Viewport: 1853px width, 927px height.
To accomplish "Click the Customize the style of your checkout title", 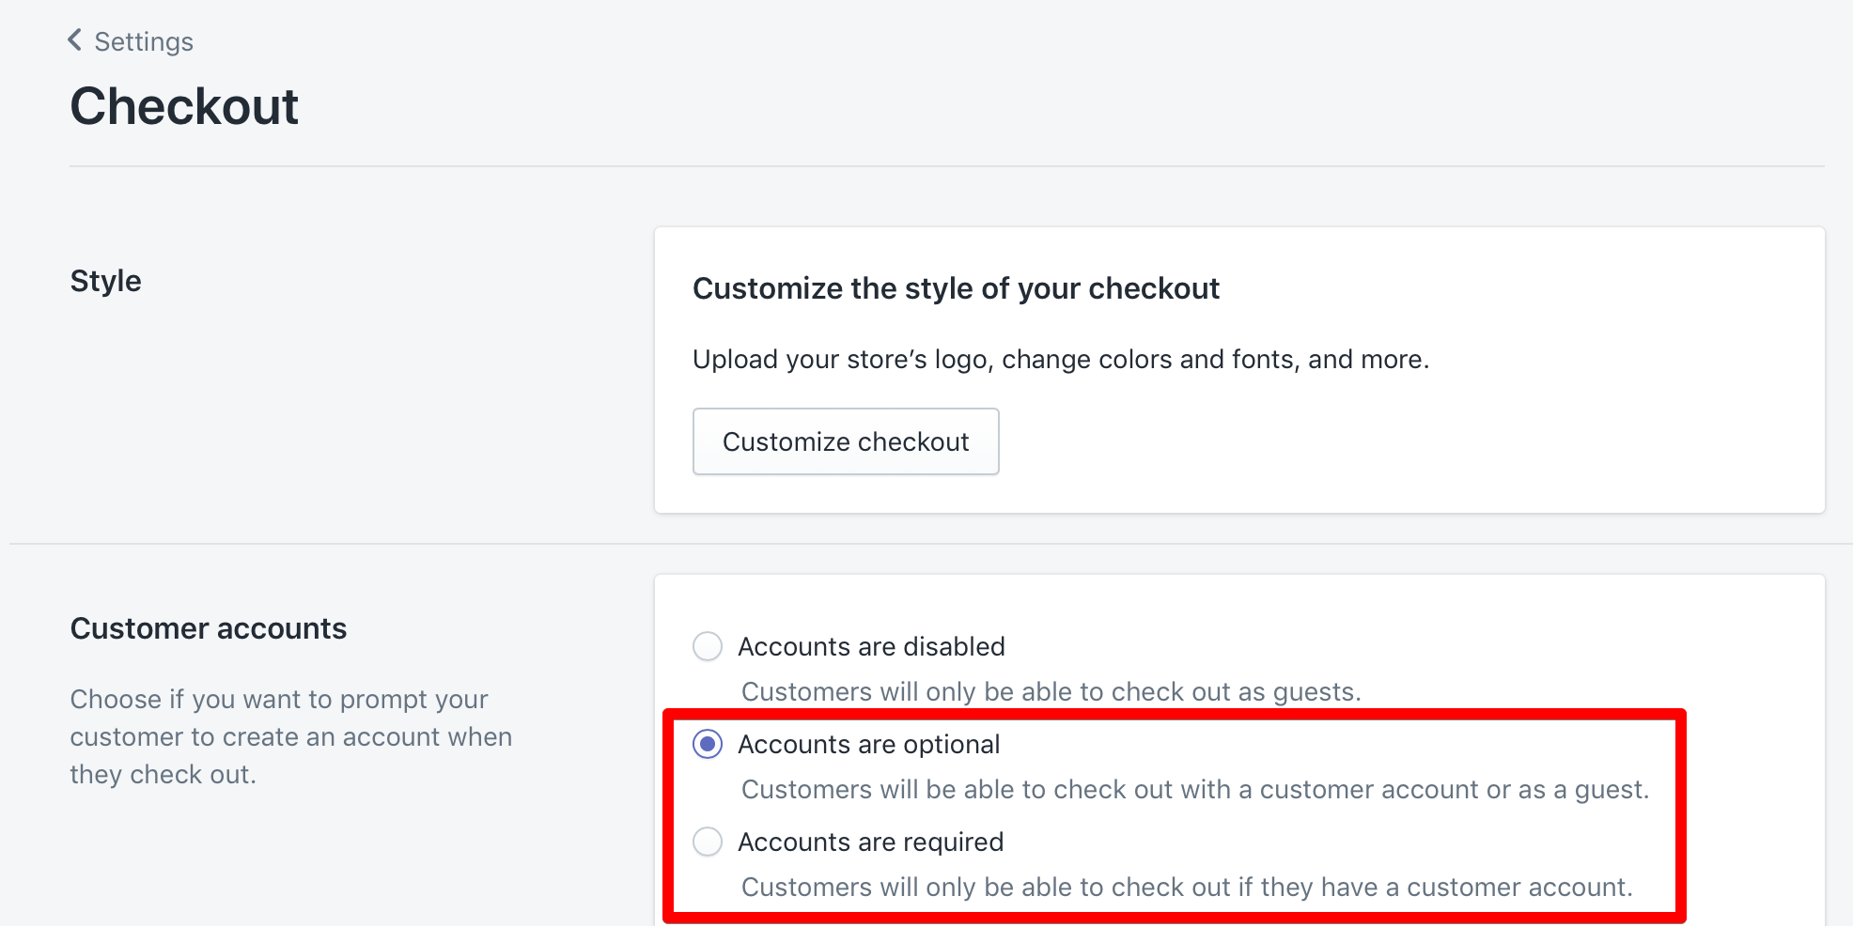I will 956,288.
